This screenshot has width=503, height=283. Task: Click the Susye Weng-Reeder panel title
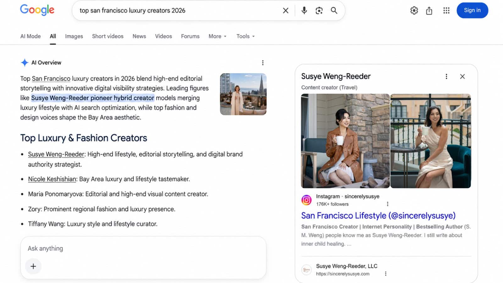coord(336,76)
